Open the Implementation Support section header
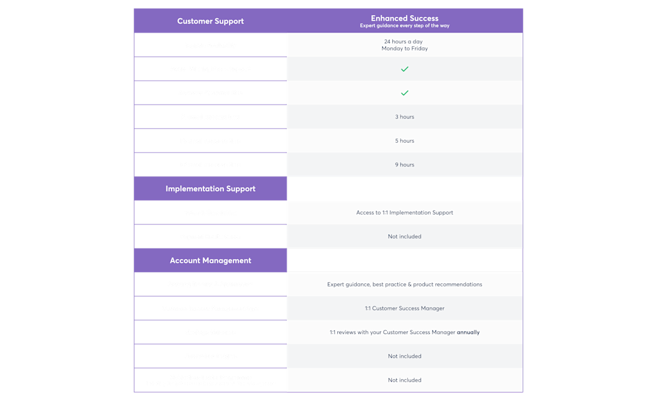Image resolution: width=657 pixels, height=401 pixels. pos(210,188)
